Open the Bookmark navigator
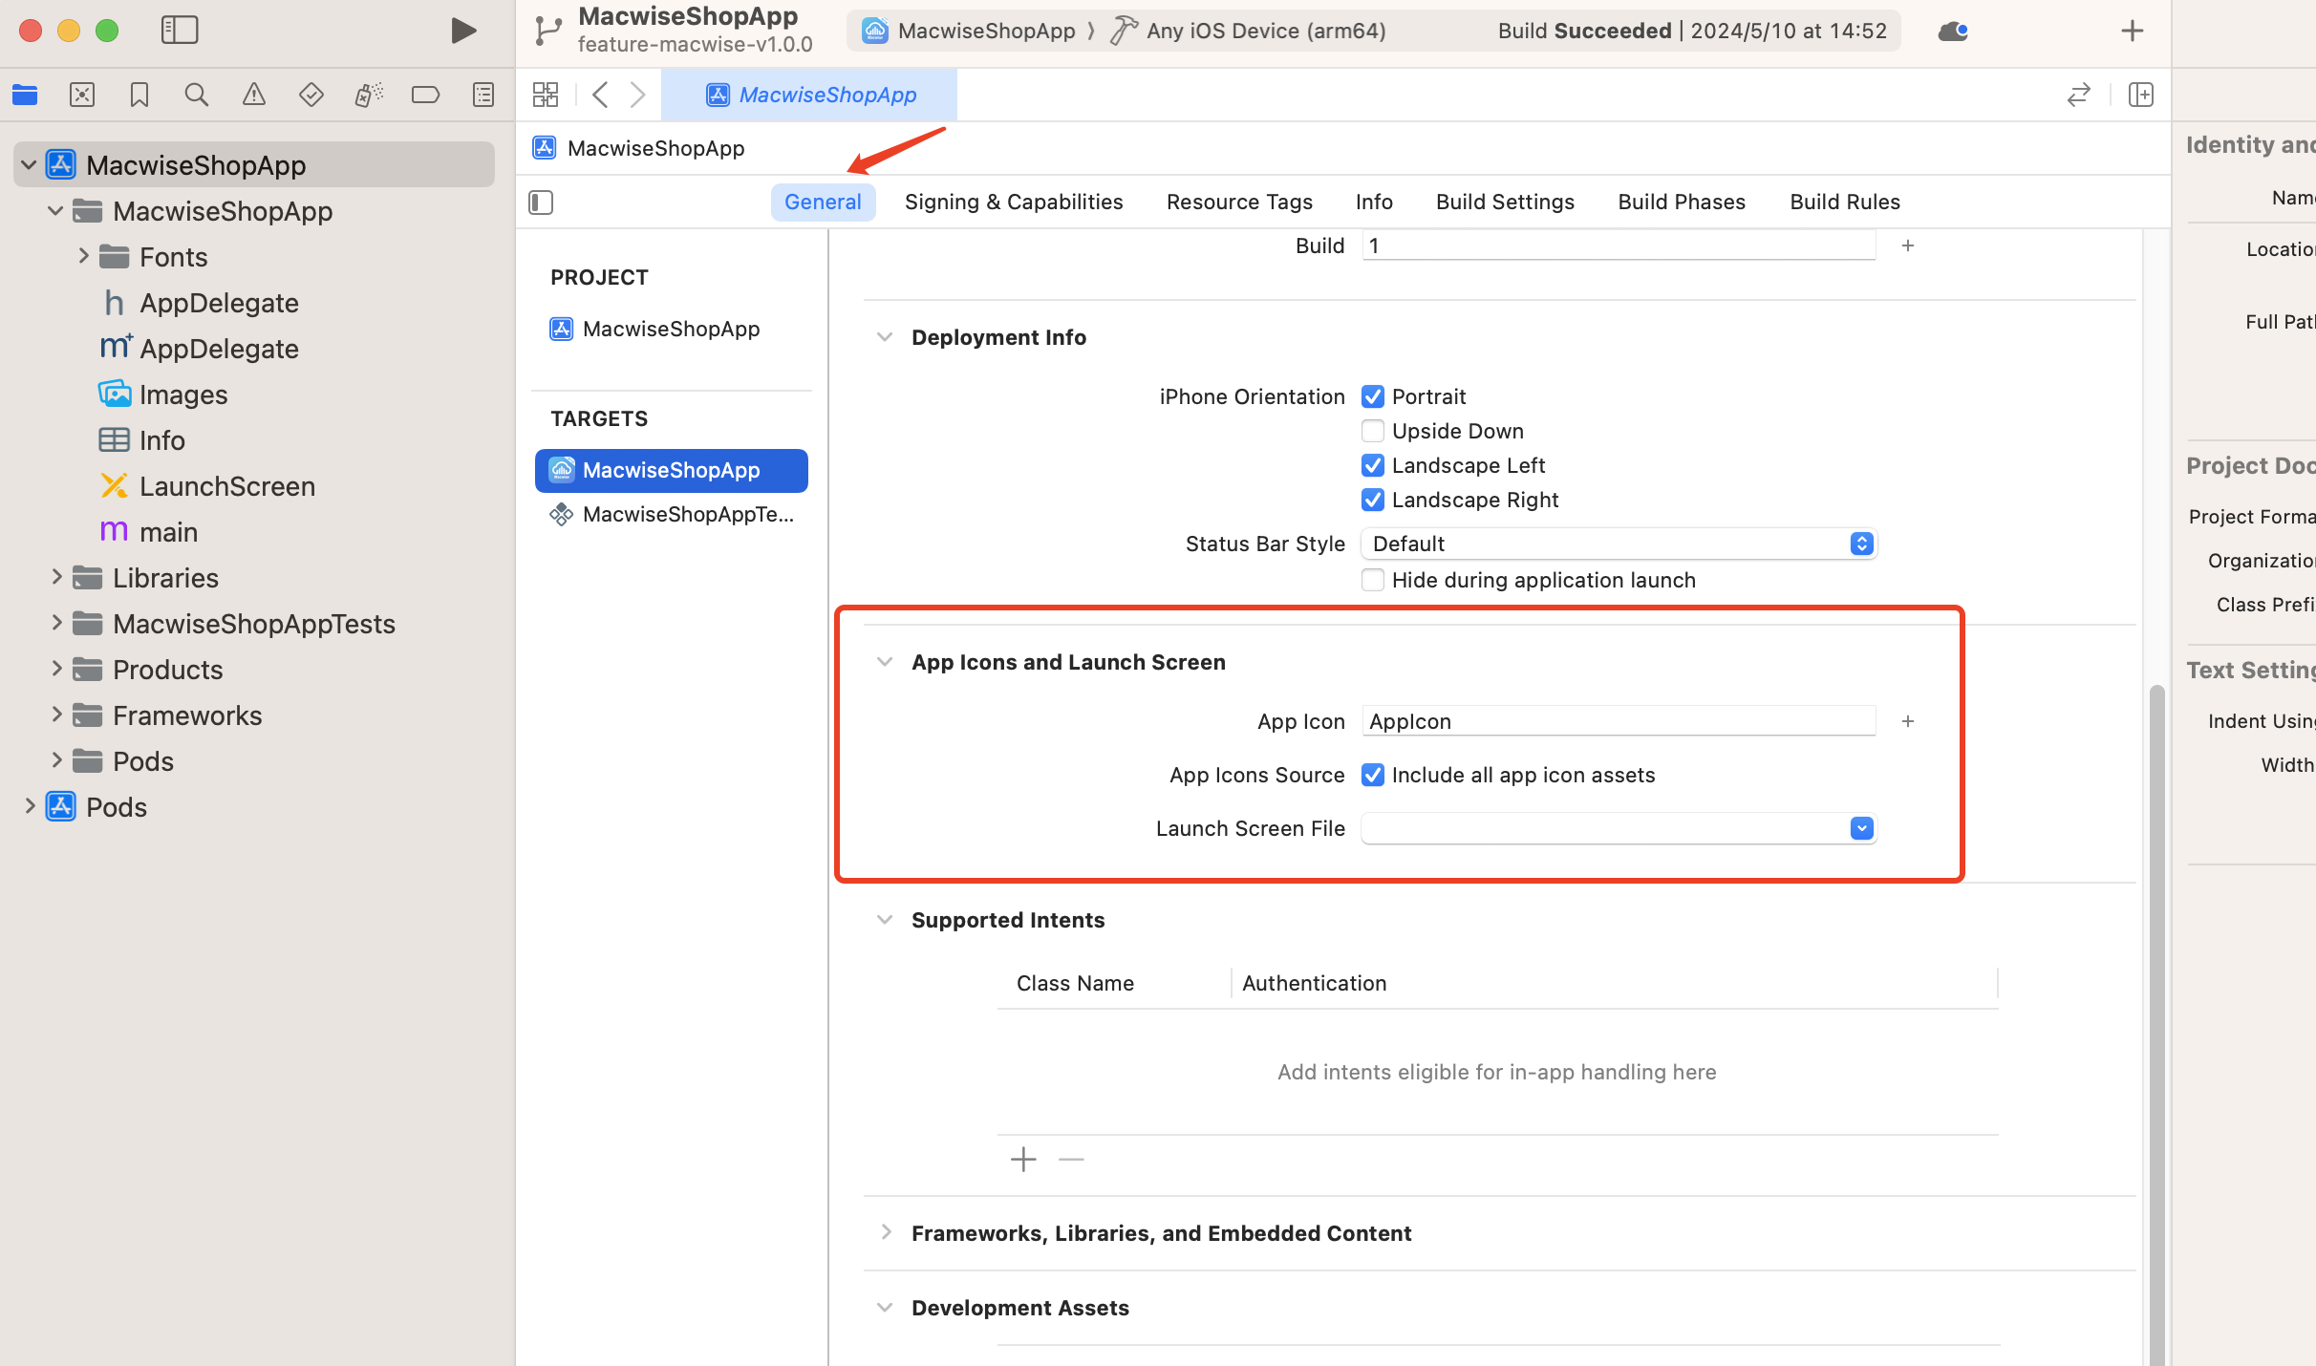The width and height of the screenshot is (2316, 1366). point(139,95)
